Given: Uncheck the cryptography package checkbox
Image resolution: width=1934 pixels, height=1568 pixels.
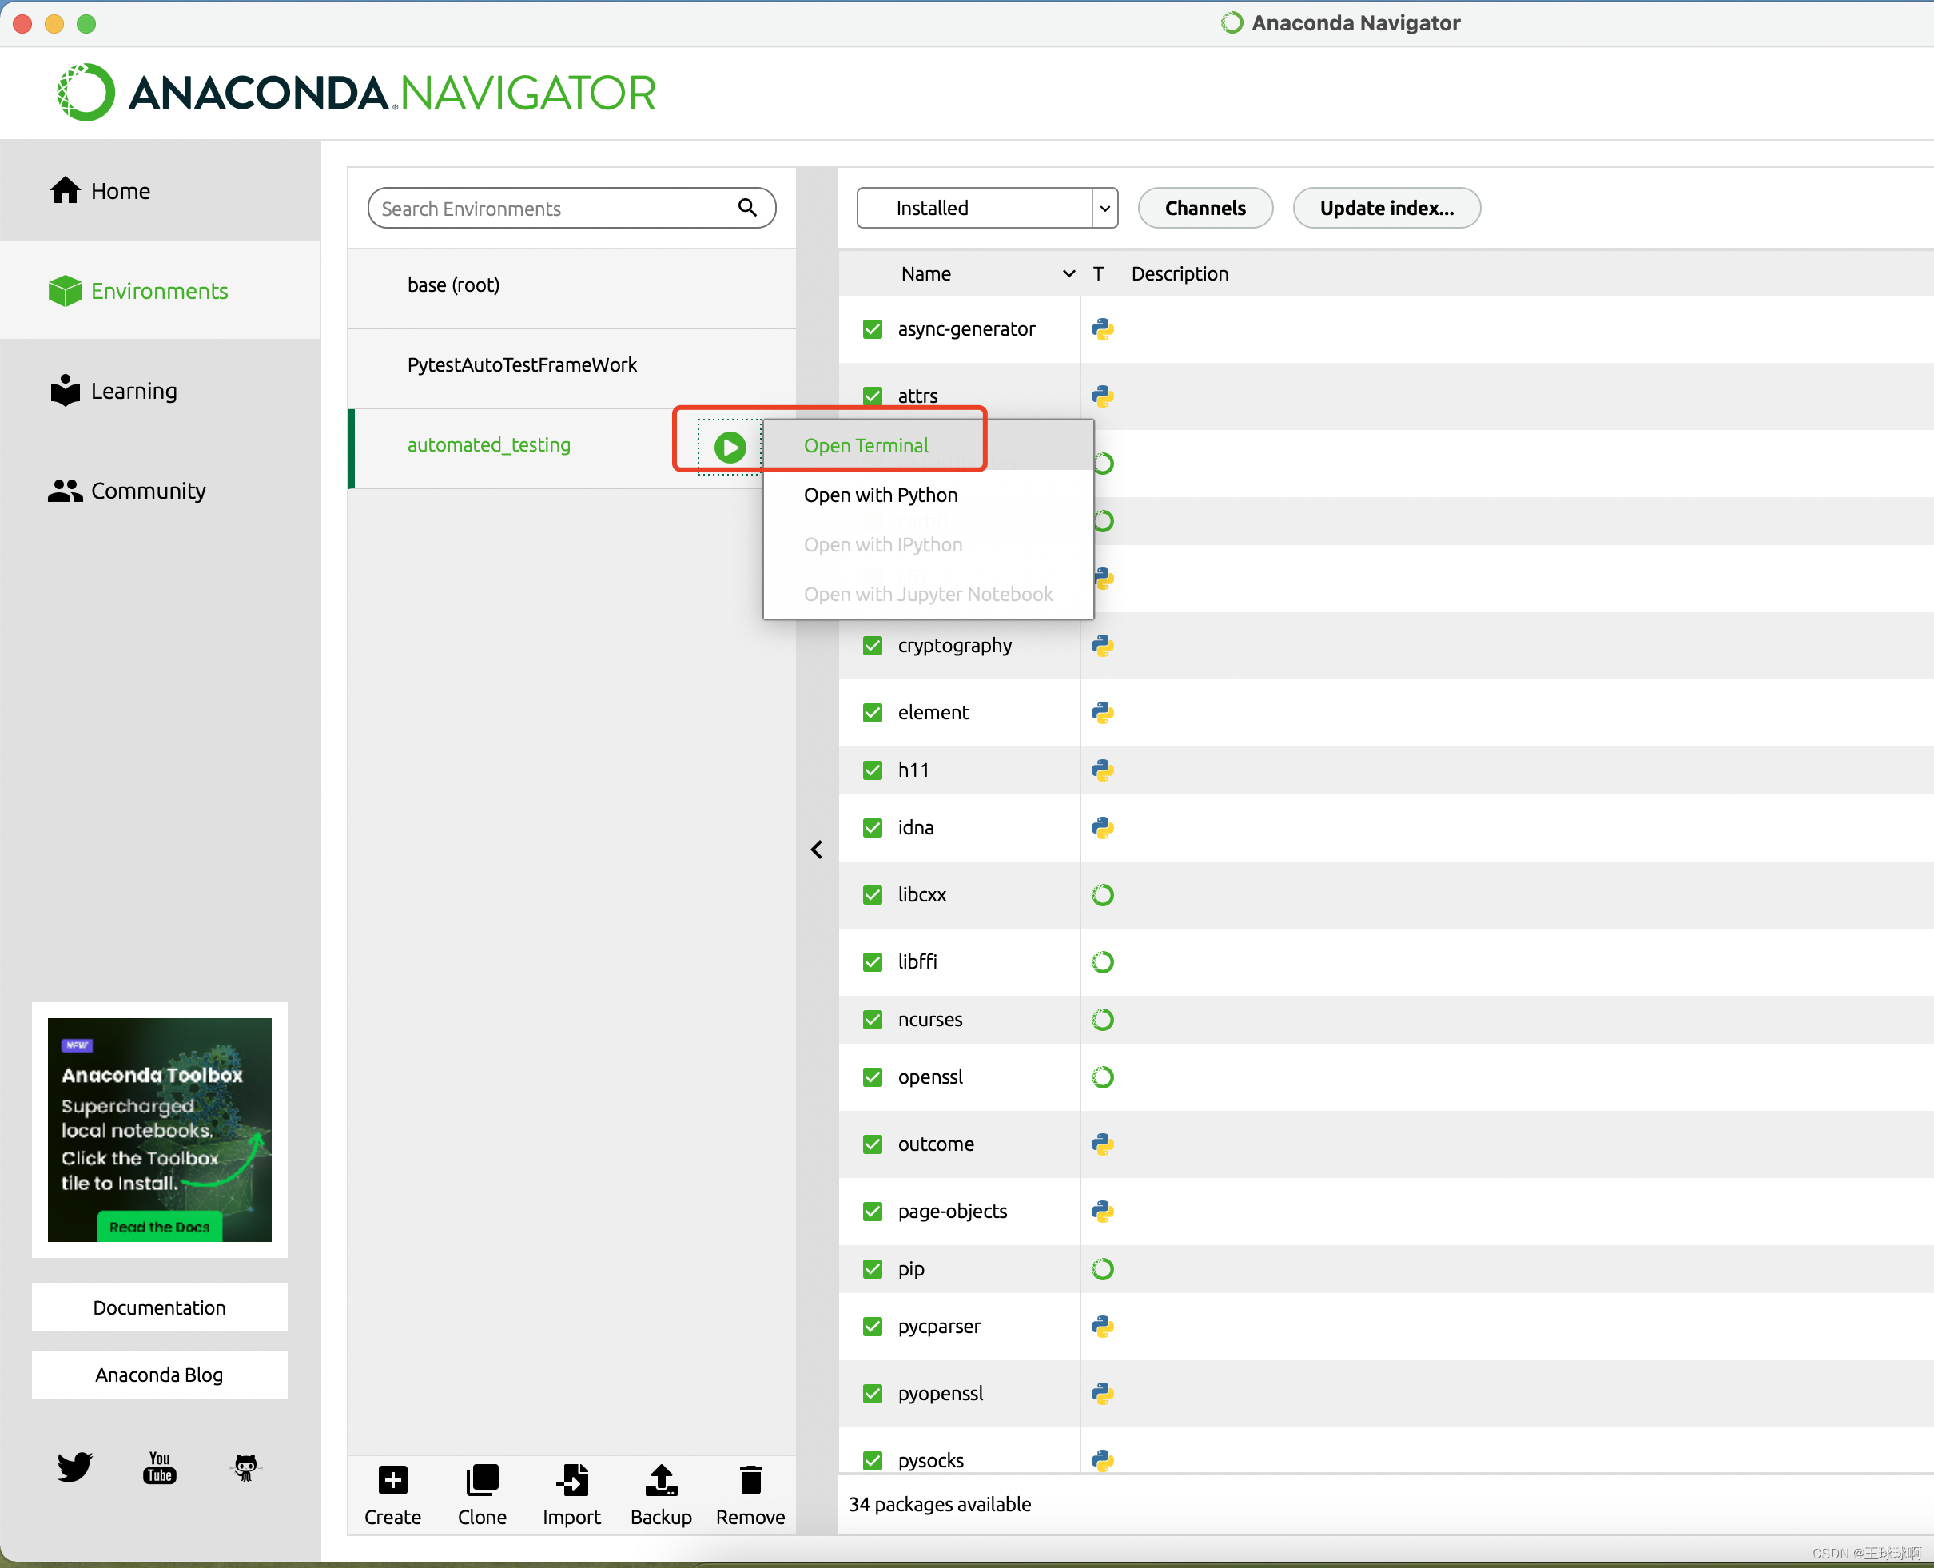Looking at the screenshot, I should tap(872, 646).
